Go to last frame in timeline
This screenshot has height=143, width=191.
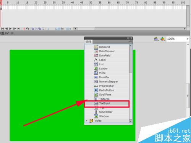pyautogui.click(x=19, y=29)
